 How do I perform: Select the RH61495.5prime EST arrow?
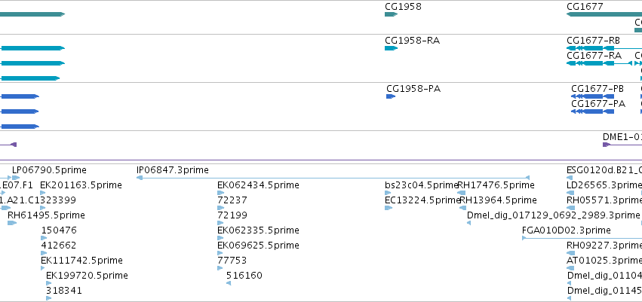tap(12, 223)
